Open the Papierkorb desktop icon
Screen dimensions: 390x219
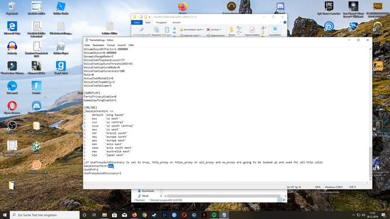[x=12, y=8]
